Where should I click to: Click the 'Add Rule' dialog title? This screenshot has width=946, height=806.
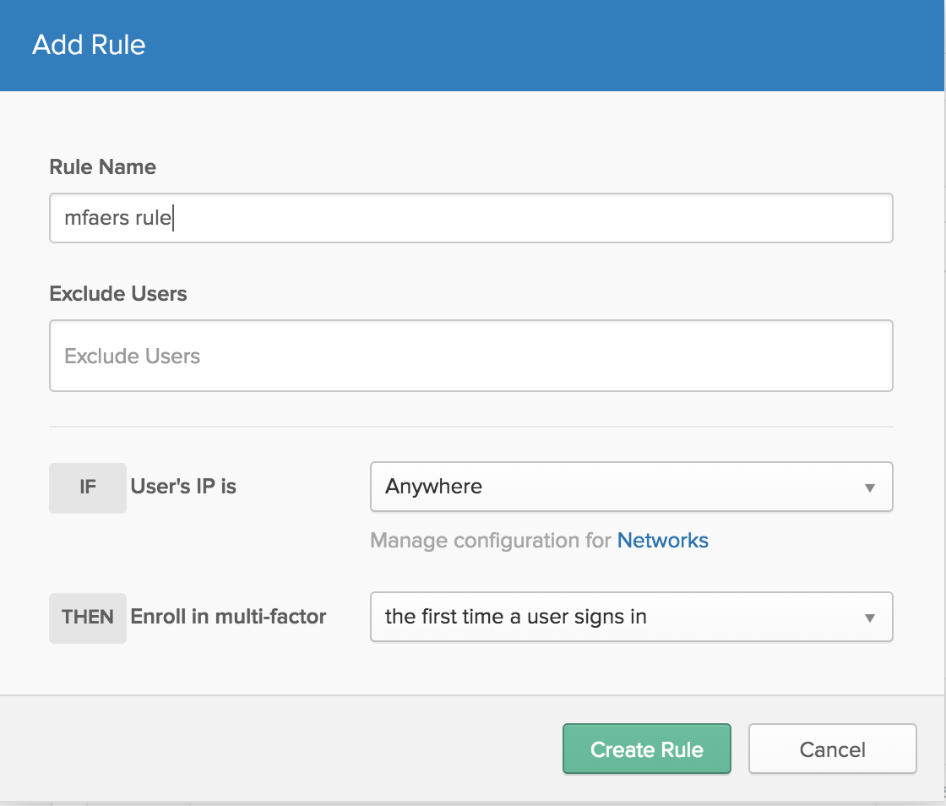pyautogui.click(x=89, y=45)
